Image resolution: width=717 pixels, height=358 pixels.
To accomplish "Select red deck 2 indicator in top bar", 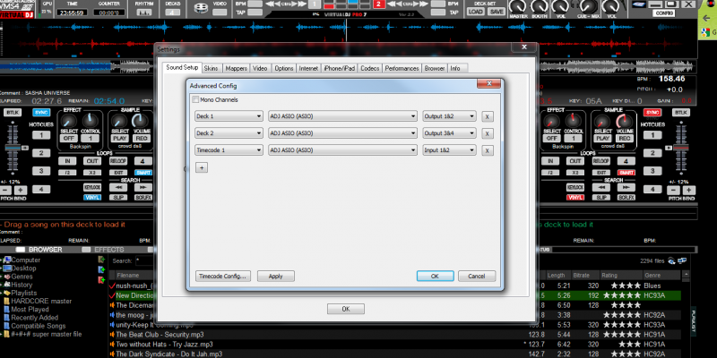I will pyautogui.click(x=379, y=4).
